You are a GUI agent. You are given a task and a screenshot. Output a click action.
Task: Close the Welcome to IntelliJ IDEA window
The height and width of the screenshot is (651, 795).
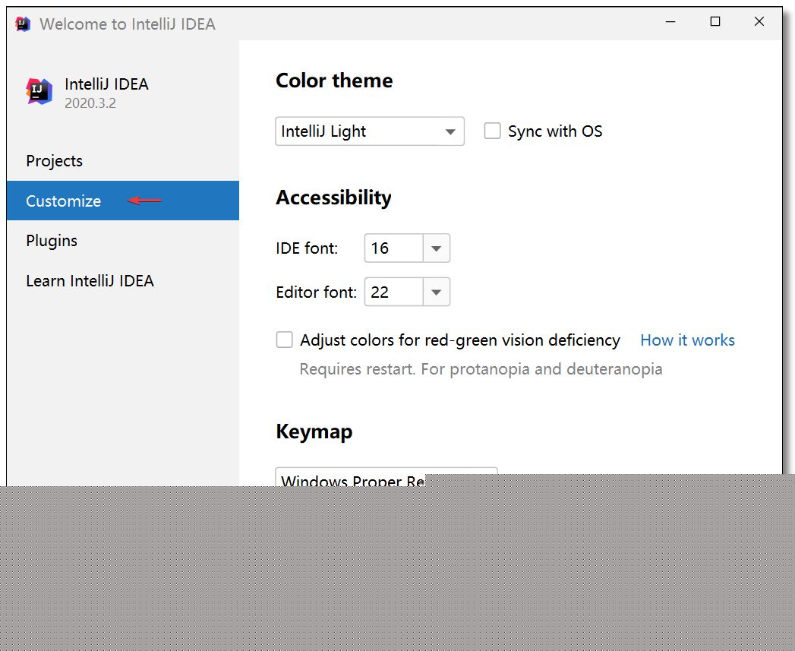tap(759, 22)
